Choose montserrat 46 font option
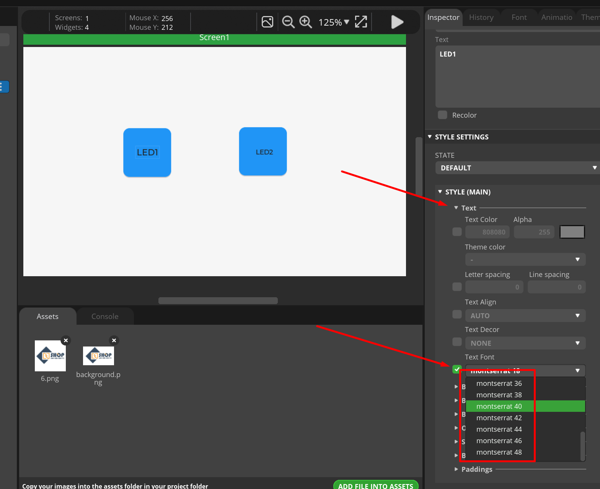The width and height of the screenshot is (600, 489). [525, 440]
